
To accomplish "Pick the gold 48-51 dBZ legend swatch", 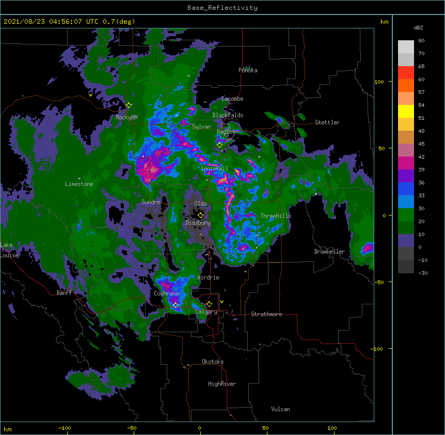I will (x=406, y=125).
